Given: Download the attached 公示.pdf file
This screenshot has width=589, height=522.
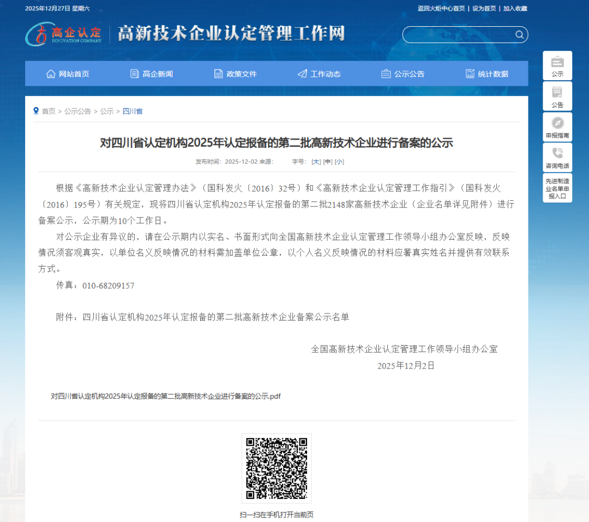Looking at the screenshot, I should [x=166, y=396].
